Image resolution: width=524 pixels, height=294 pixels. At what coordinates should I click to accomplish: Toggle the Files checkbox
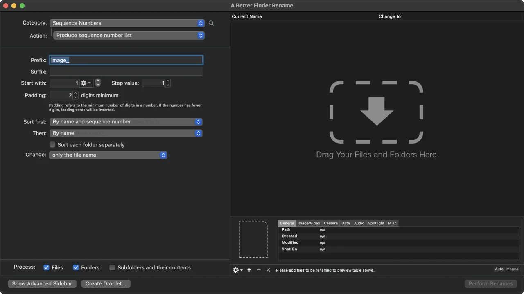coord(46,267)
